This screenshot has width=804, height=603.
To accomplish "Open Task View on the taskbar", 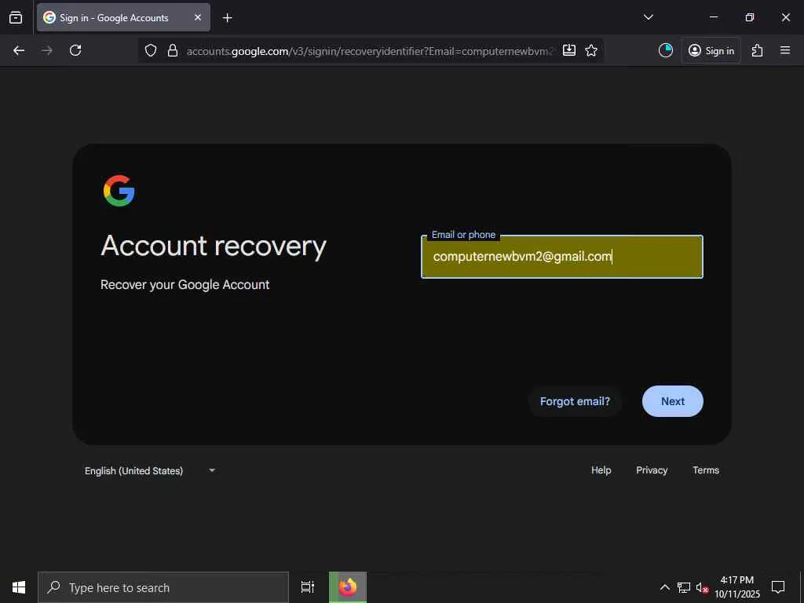I will tap(308, 587).
